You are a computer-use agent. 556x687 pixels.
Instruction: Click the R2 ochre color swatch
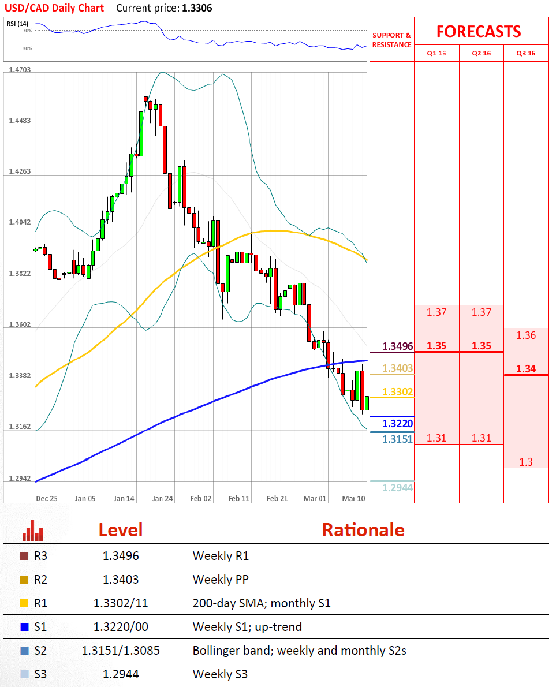coord(24,580)
